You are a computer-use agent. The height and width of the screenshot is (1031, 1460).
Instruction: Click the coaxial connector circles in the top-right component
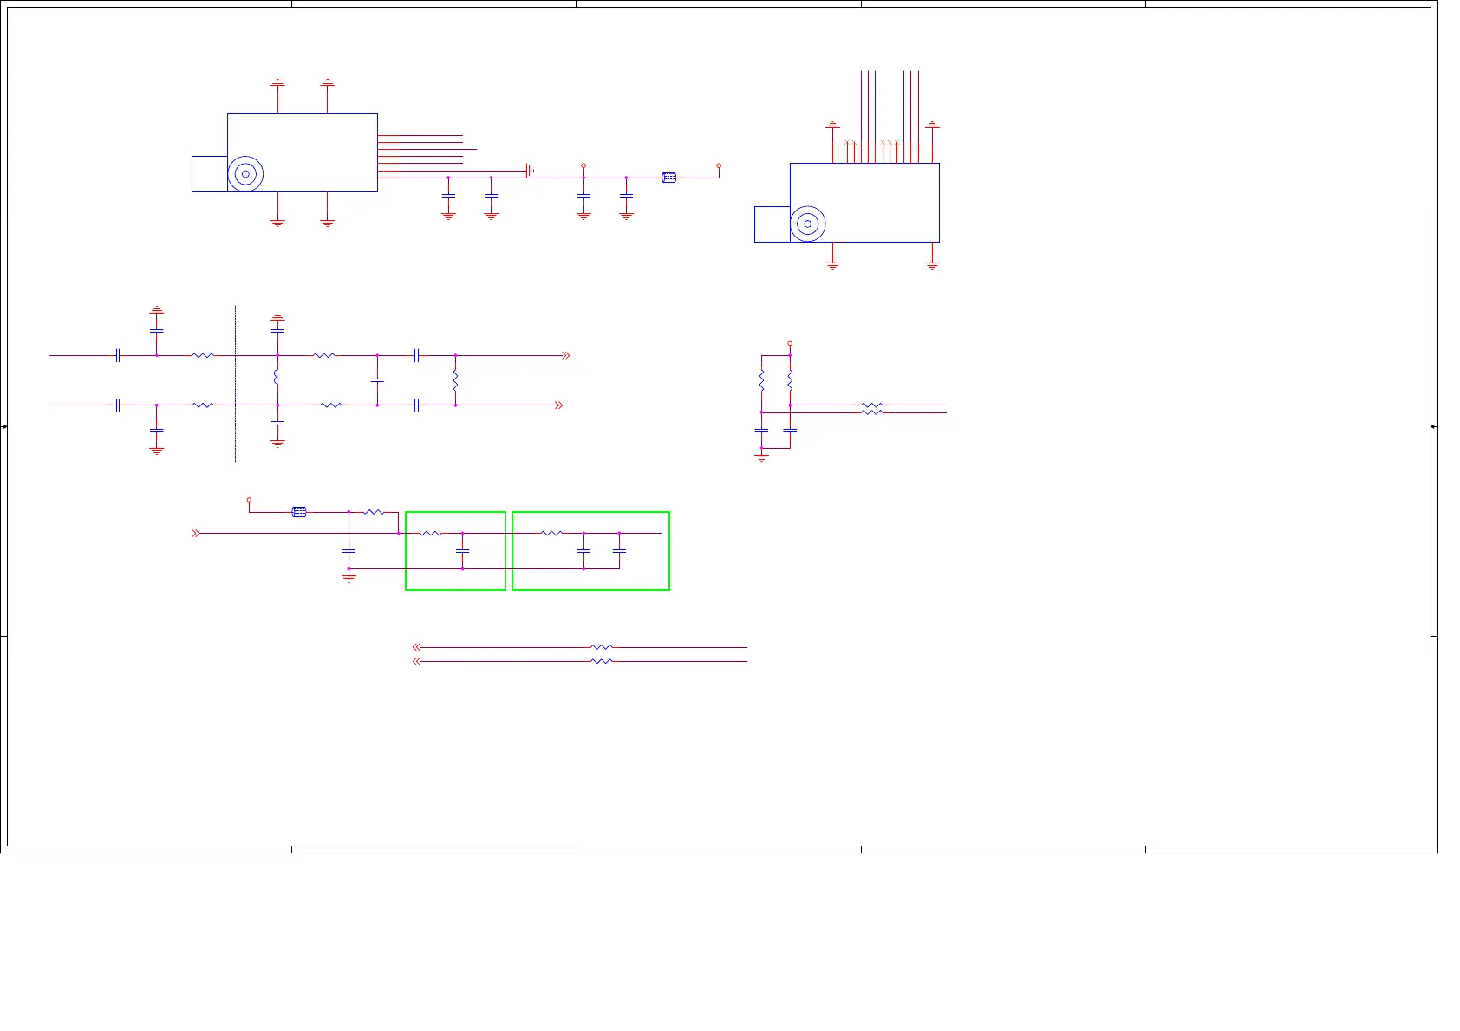(x=808, y=224)
